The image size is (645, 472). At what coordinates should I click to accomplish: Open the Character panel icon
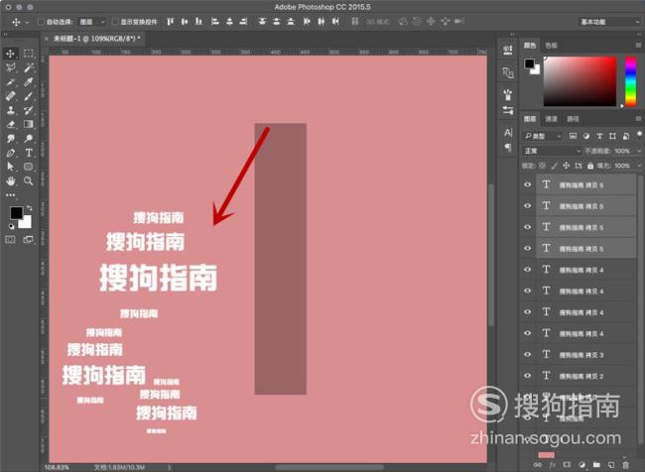point(508,133)
